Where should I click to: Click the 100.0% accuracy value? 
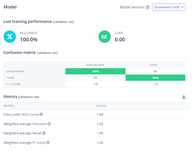[29, 39]
